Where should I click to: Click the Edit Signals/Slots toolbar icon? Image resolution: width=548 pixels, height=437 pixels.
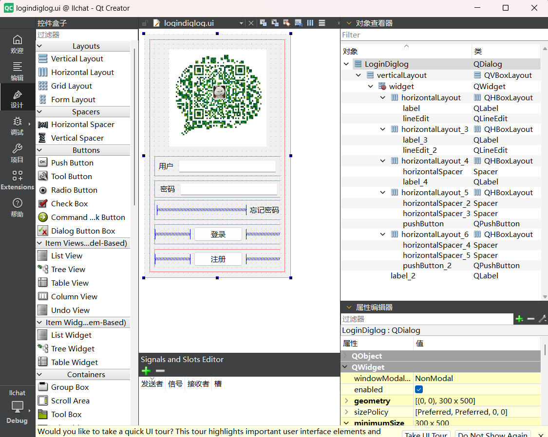point(275,23)
